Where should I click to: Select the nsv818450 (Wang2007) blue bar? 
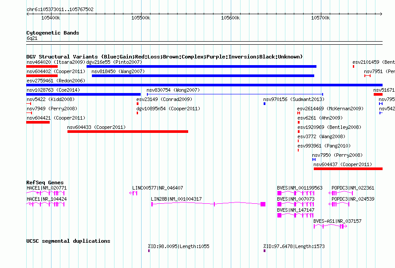click(203, 76)
